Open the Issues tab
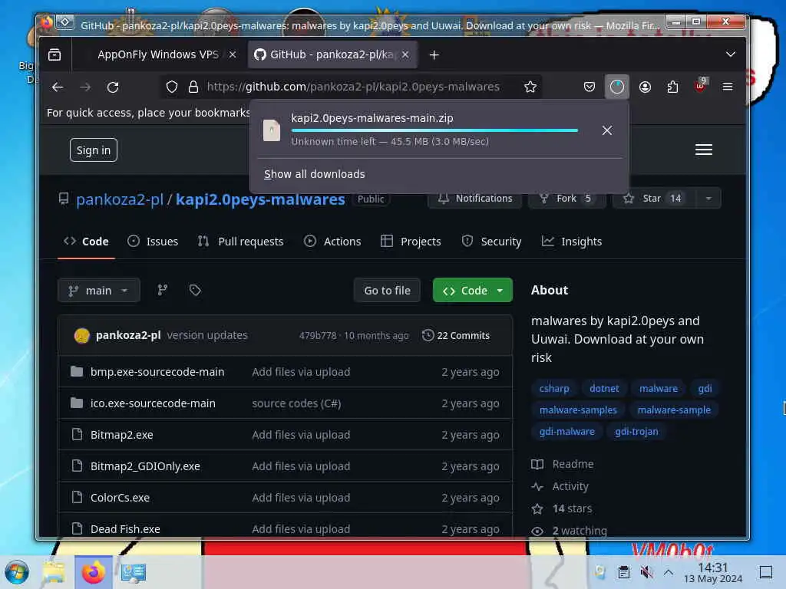This screenshot has height=589, width=786. point(153,242)
